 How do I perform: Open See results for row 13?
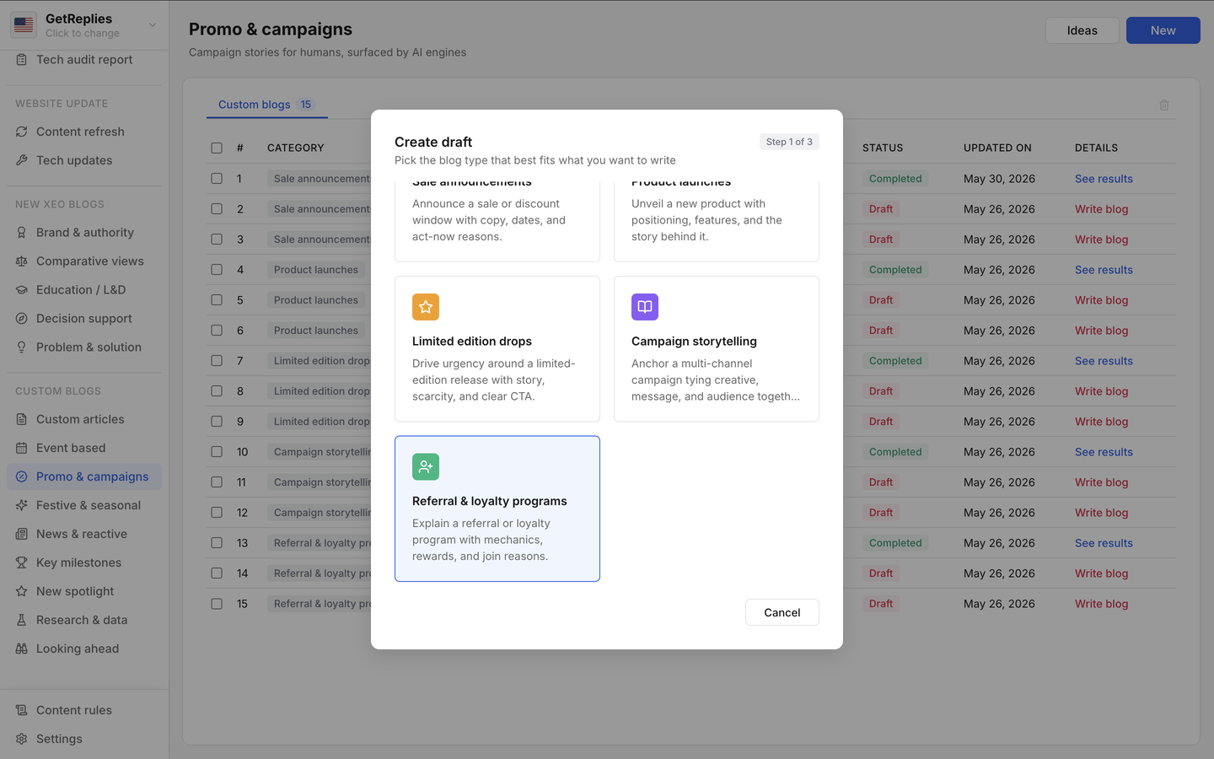click(x=1104, y=543)
